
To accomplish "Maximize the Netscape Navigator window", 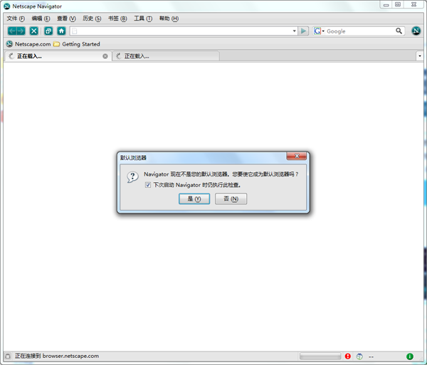I will [398, 5].
